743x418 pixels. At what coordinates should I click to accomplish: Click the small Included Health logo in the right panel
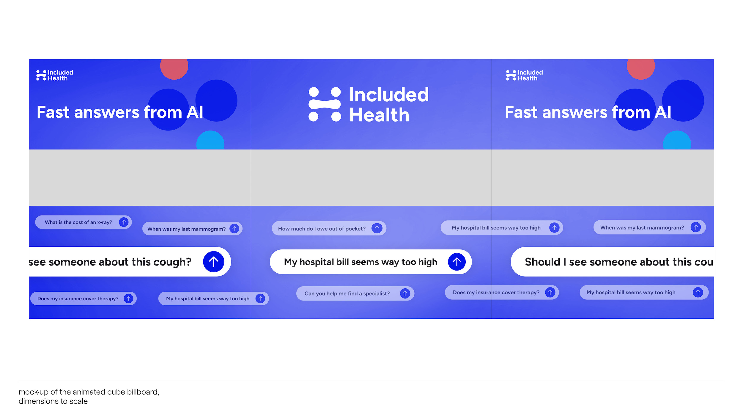[x=524, y=76]
